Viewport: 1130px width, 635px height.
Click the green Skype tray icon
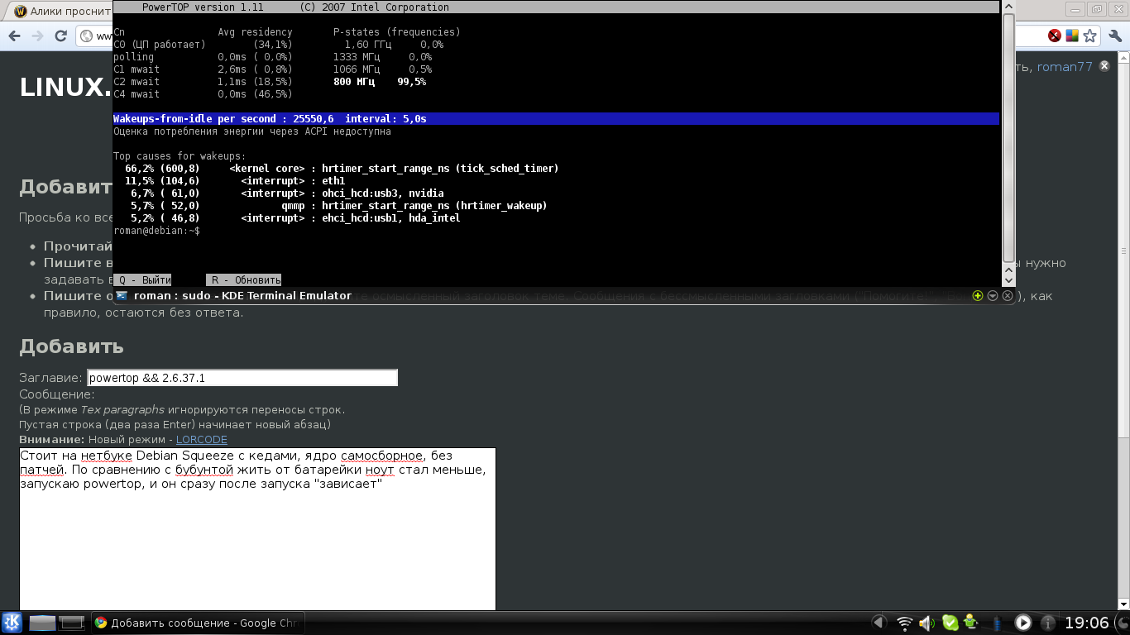tap(950, 623)
